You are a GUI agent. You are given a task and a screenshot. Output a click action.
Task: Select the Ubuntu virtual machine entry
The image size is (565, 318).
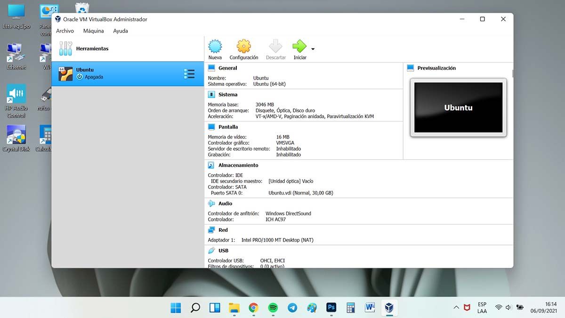pyautogui.click(x=118, y=73)
